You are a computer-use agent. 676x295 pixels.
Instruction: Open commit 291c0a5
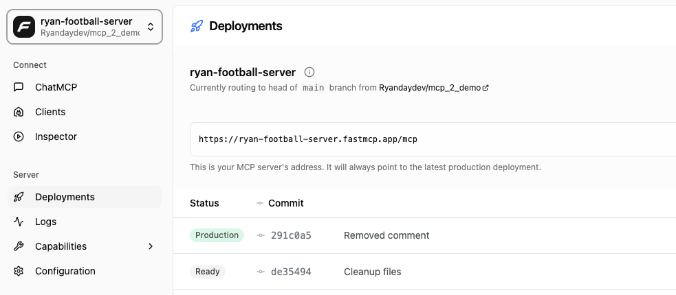coord(291,235)
